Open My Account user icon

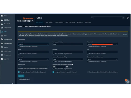click(2, 24)
